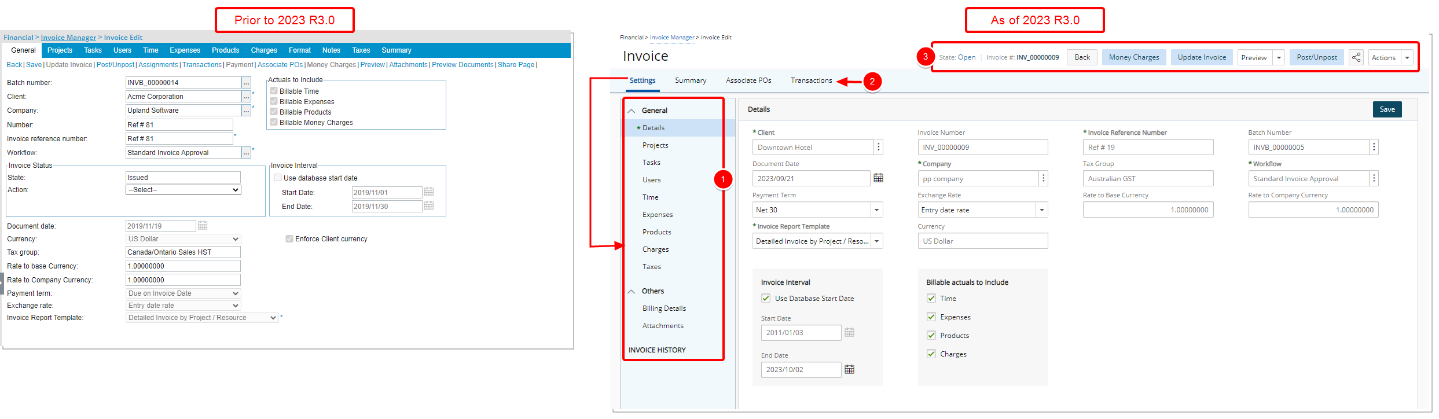Click the Back button in new Invoice header

tap(1082, 57)
